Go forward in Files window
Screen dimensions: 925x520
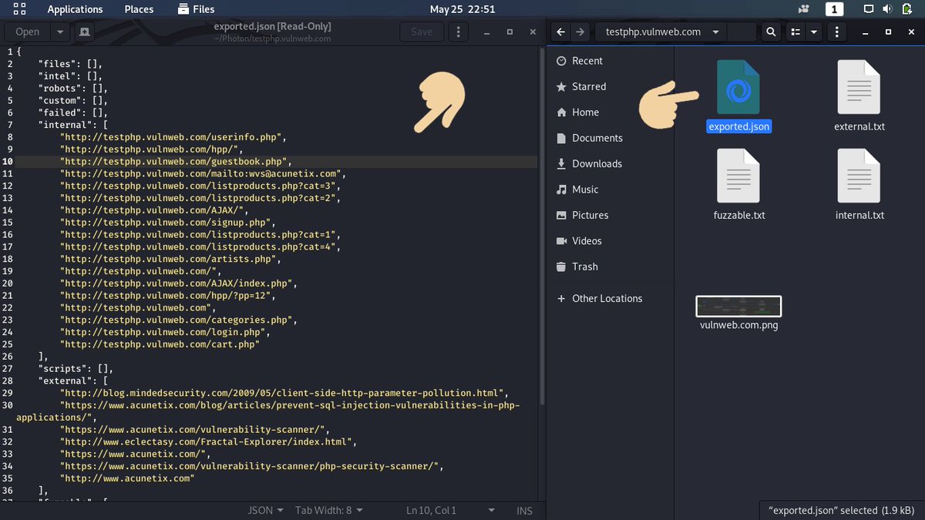pyautogui.click(x=580, y=32)
